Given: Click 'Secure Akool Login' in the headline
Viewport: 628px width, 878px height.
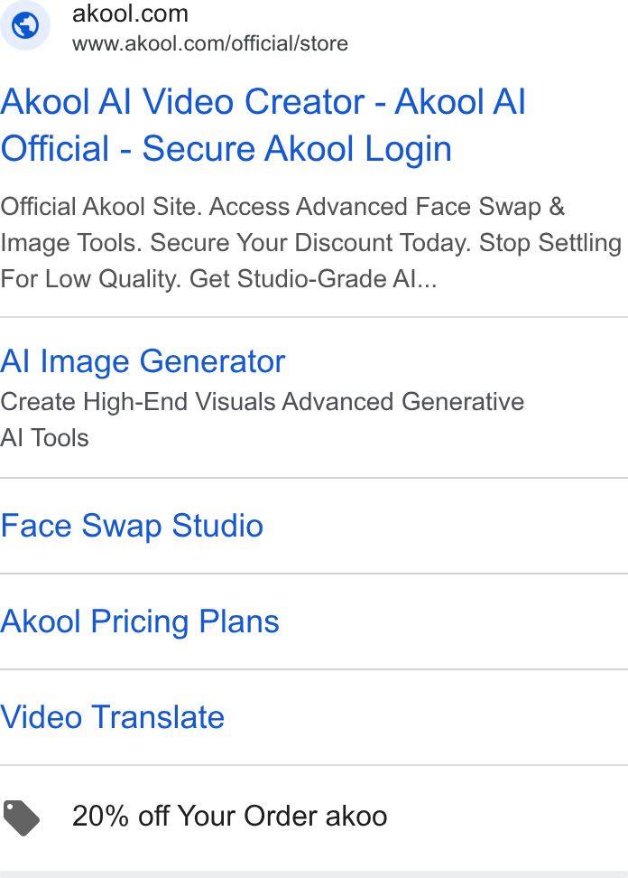Looking at the screenshot, I should [x=297, y=149].
